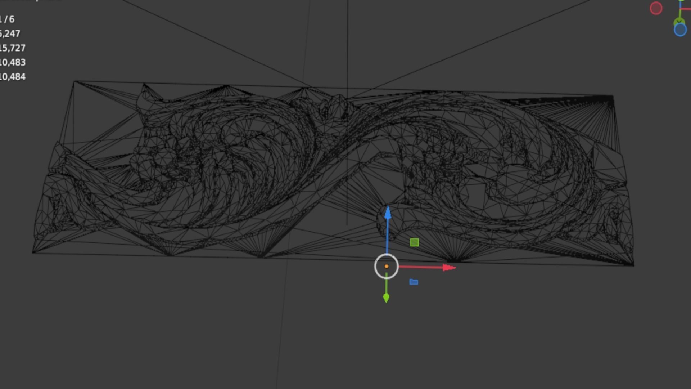The width and height of the screenshot is (691, 389).
Task: Click the blue Z-axis move gizmo arrow
Action: 388,214
